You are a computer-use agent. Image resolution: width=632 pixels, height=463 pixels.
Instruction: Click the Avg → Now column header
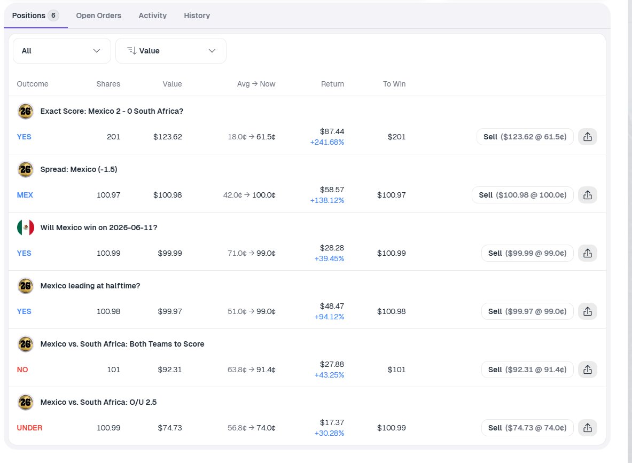256,84
